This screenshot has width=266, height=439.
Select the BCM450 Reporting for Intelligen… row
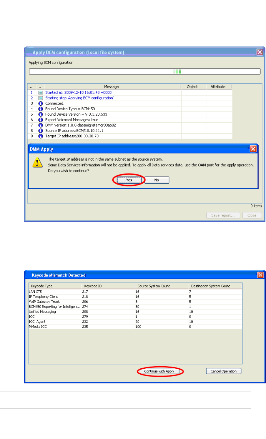click(x=135, y=307)
